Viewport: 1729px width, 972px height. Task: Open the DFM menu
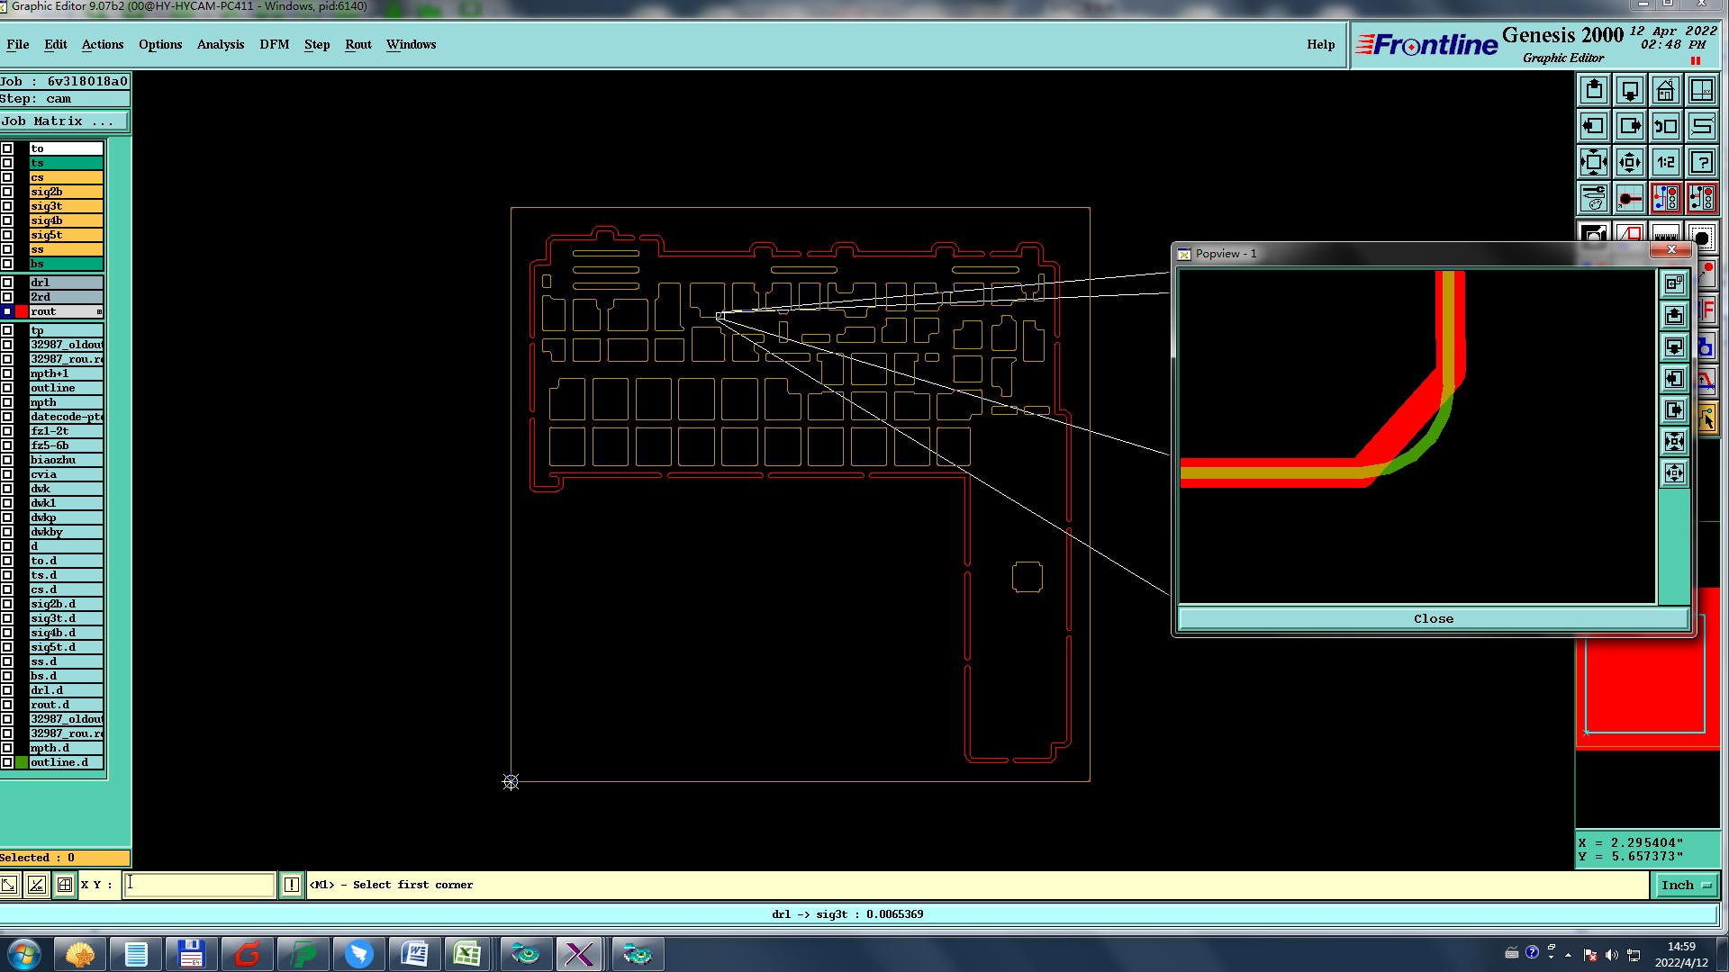click(274, 44)
